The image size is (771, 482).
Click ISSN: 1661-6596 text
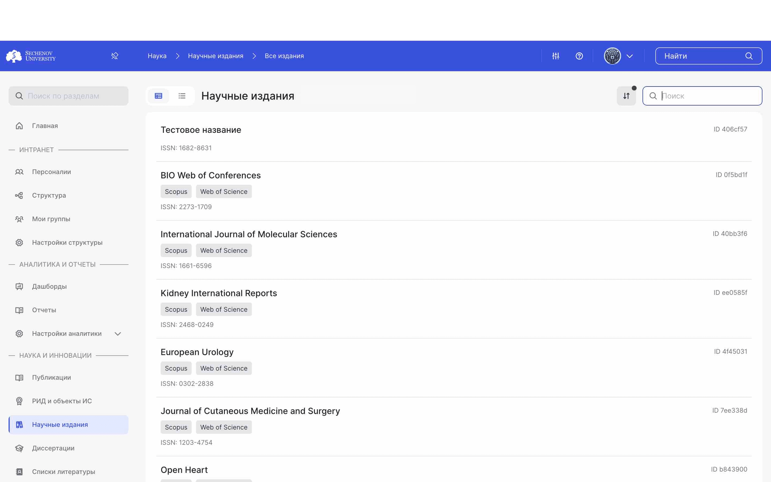pos(186,266)
